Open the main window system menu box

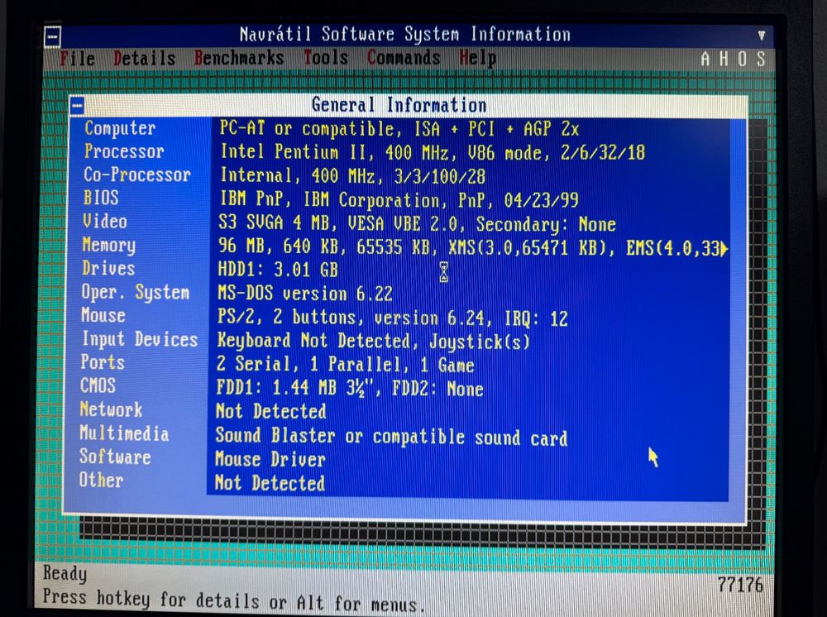click(52, 36)
